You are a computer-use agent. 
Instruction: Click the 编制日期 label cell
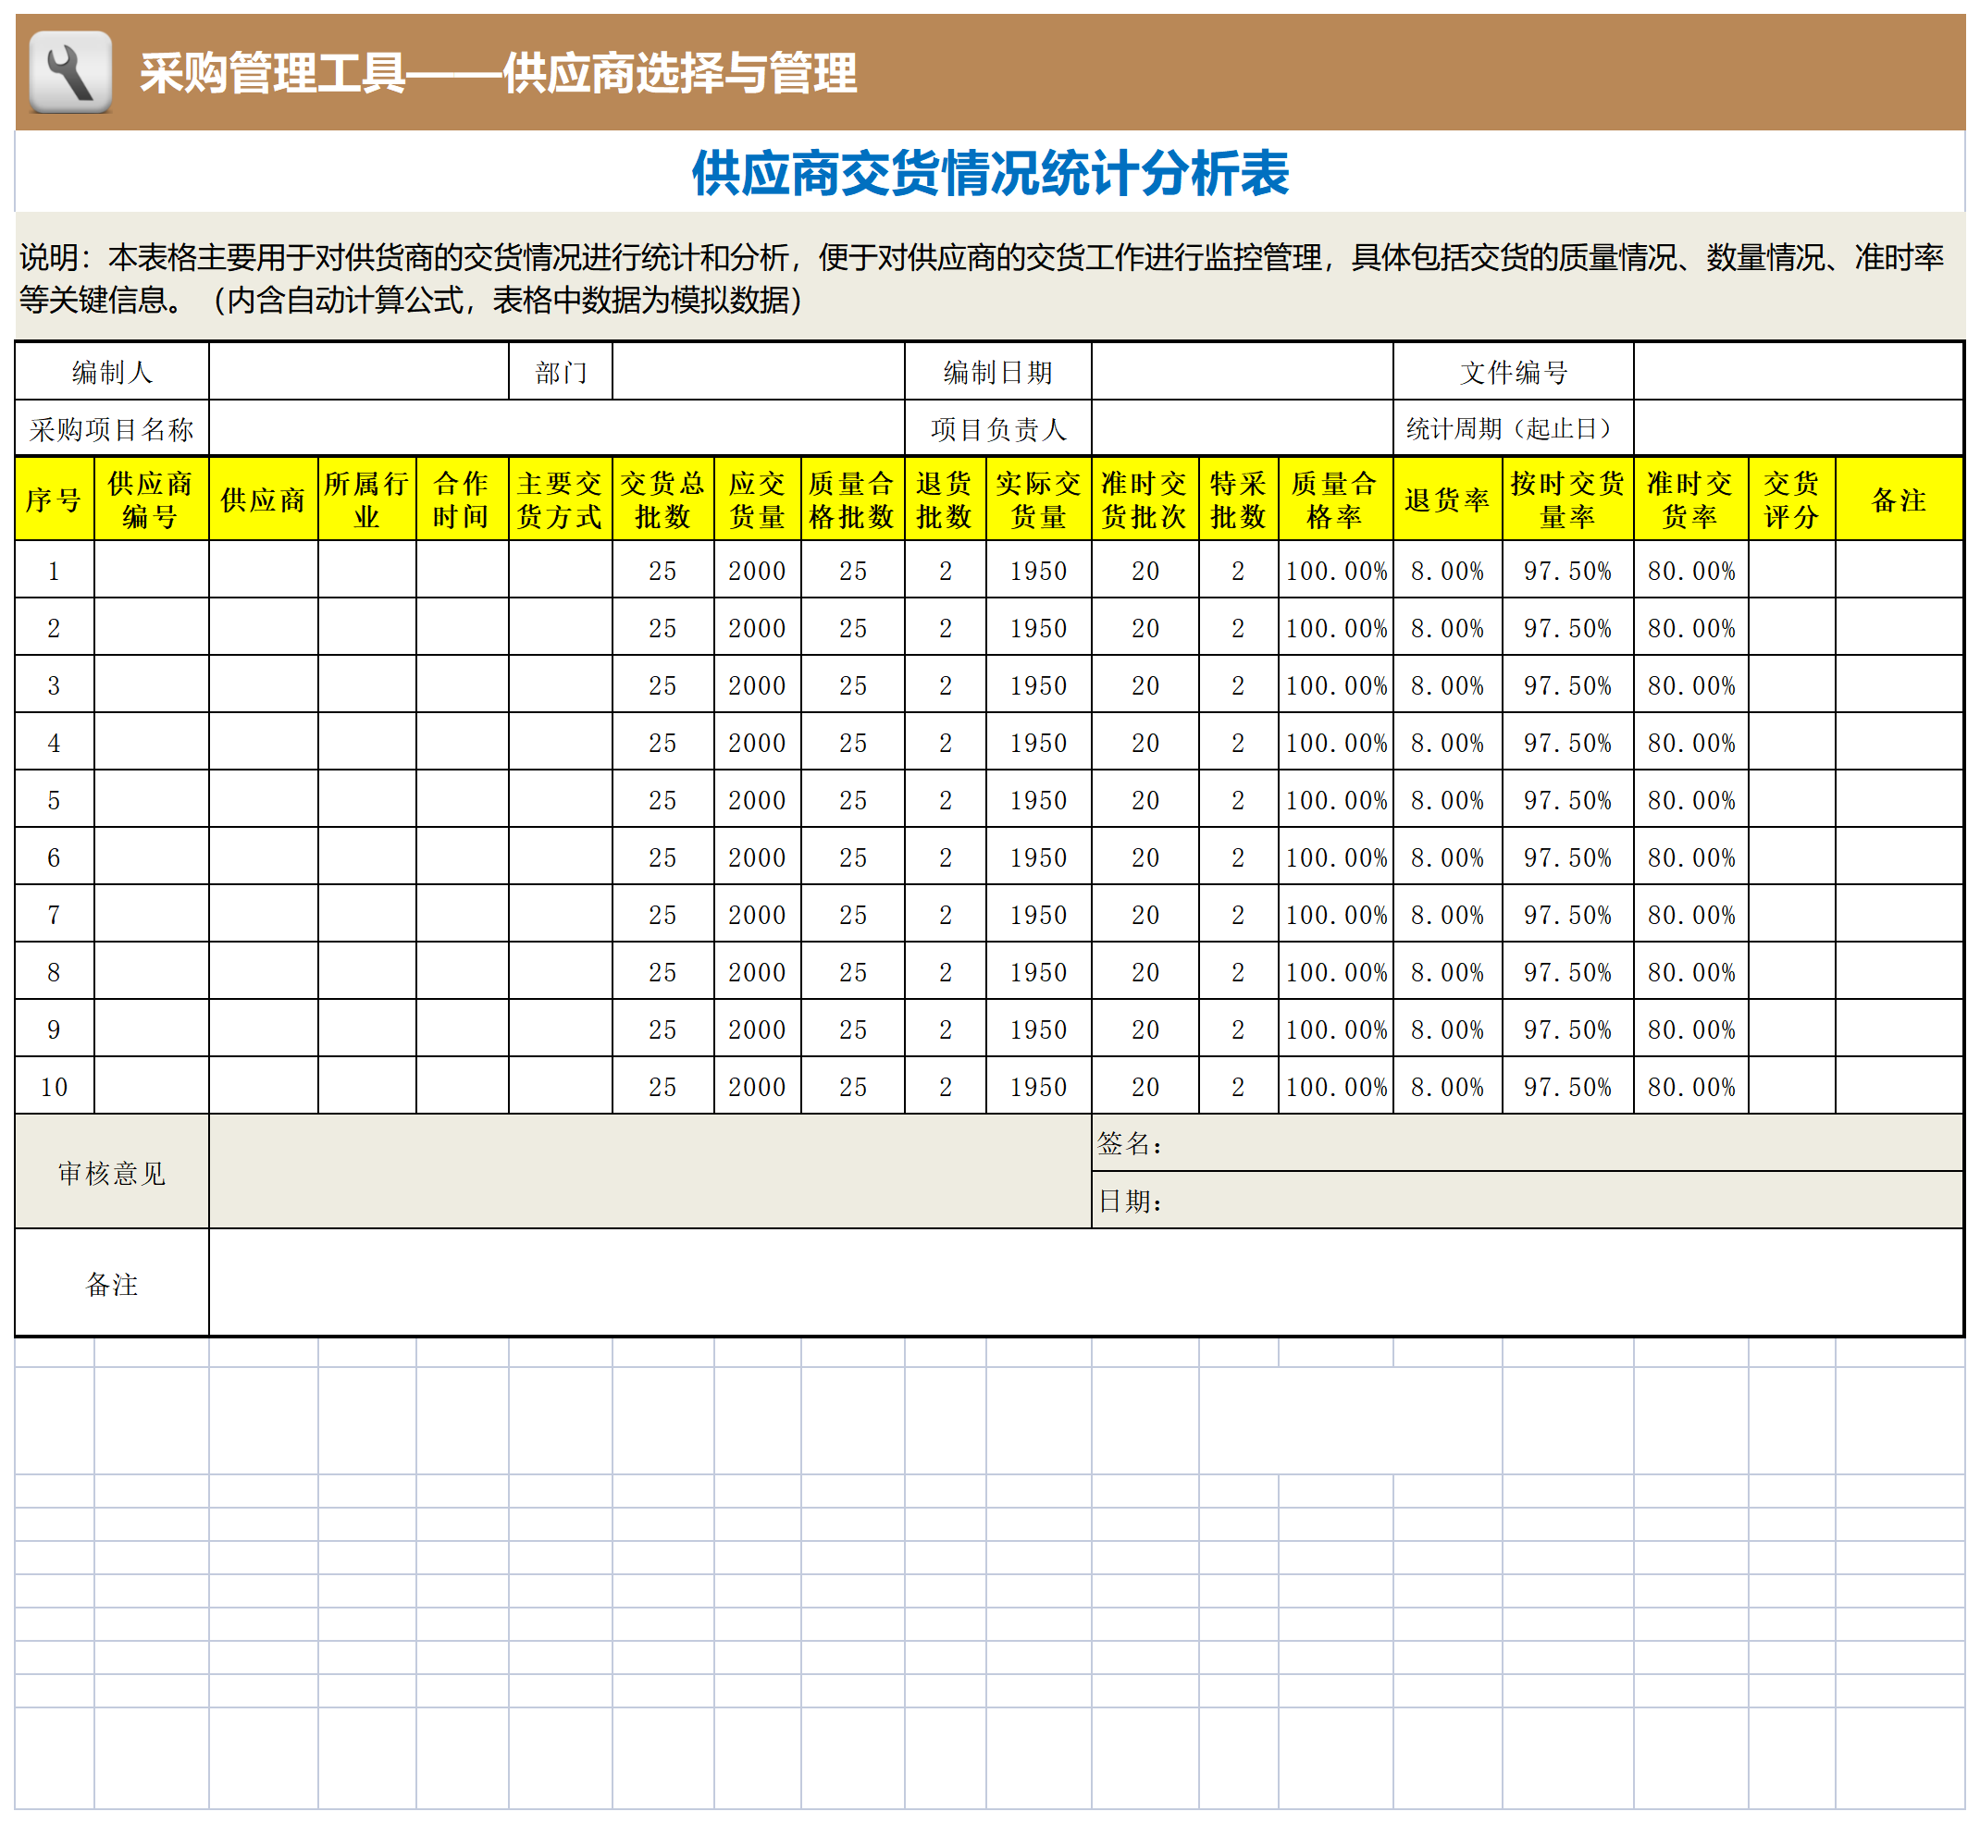[x=997, y=372]
